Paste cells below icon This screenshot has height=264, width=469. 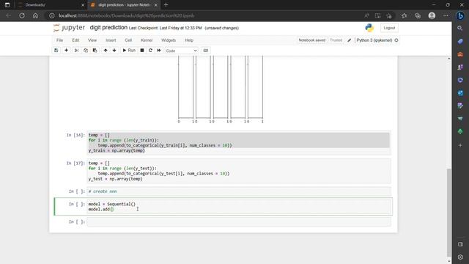(x=95, y=51)
